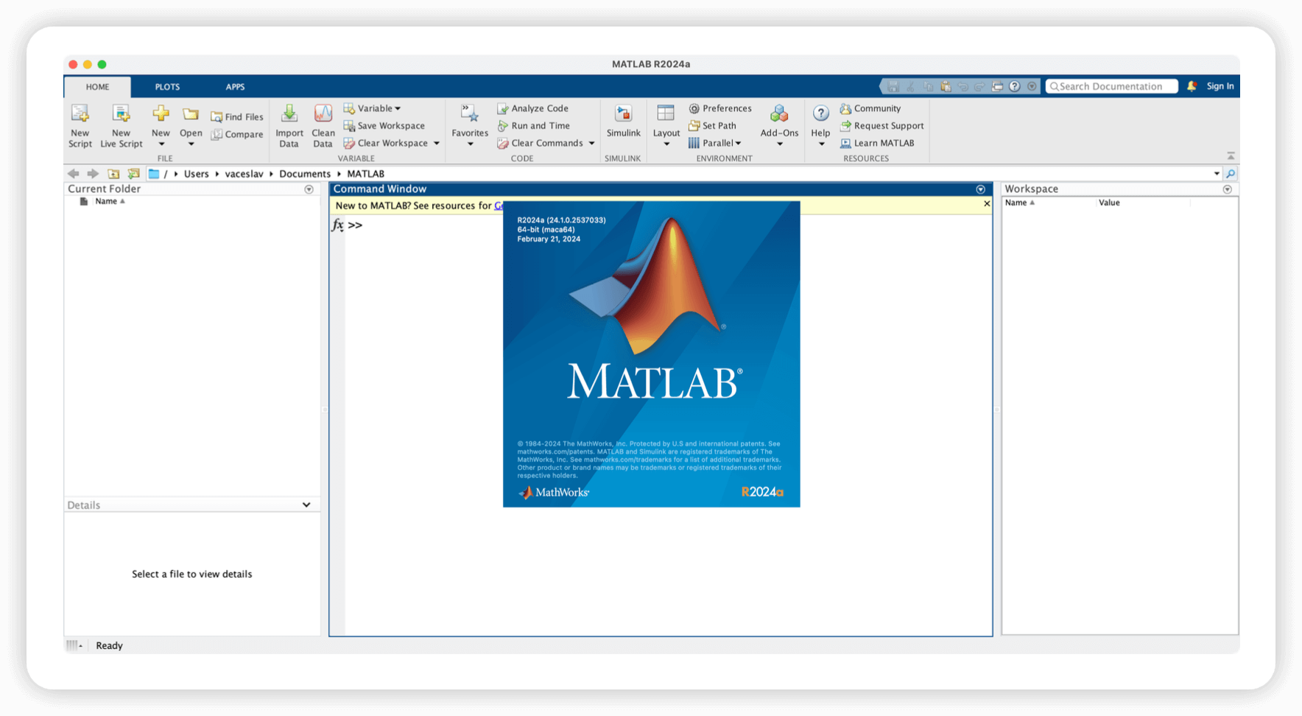This screenshot has width=1302, height=716.
Task: Open quick access toolbar options arrow
Action: pos(1032,87)
